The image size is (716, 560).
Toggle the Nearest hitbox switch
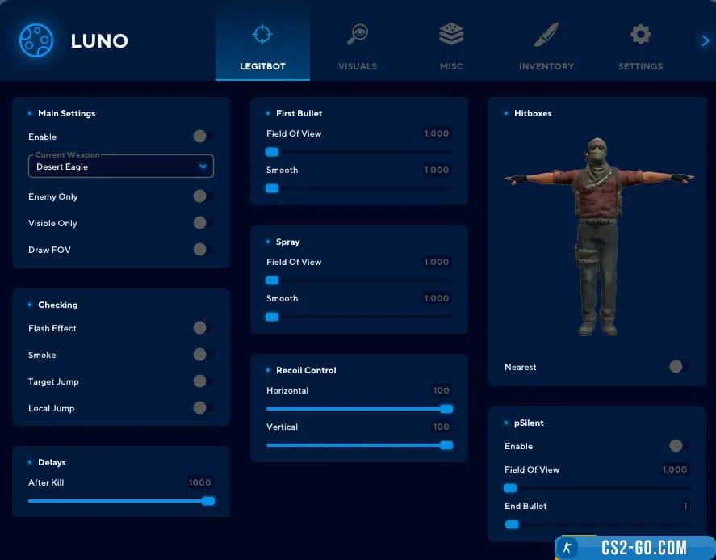[x=678, y=367]
